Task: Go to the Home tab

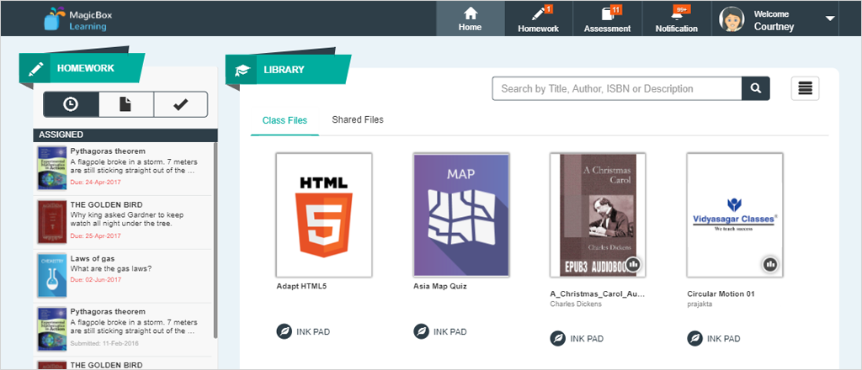Action: 471,18
